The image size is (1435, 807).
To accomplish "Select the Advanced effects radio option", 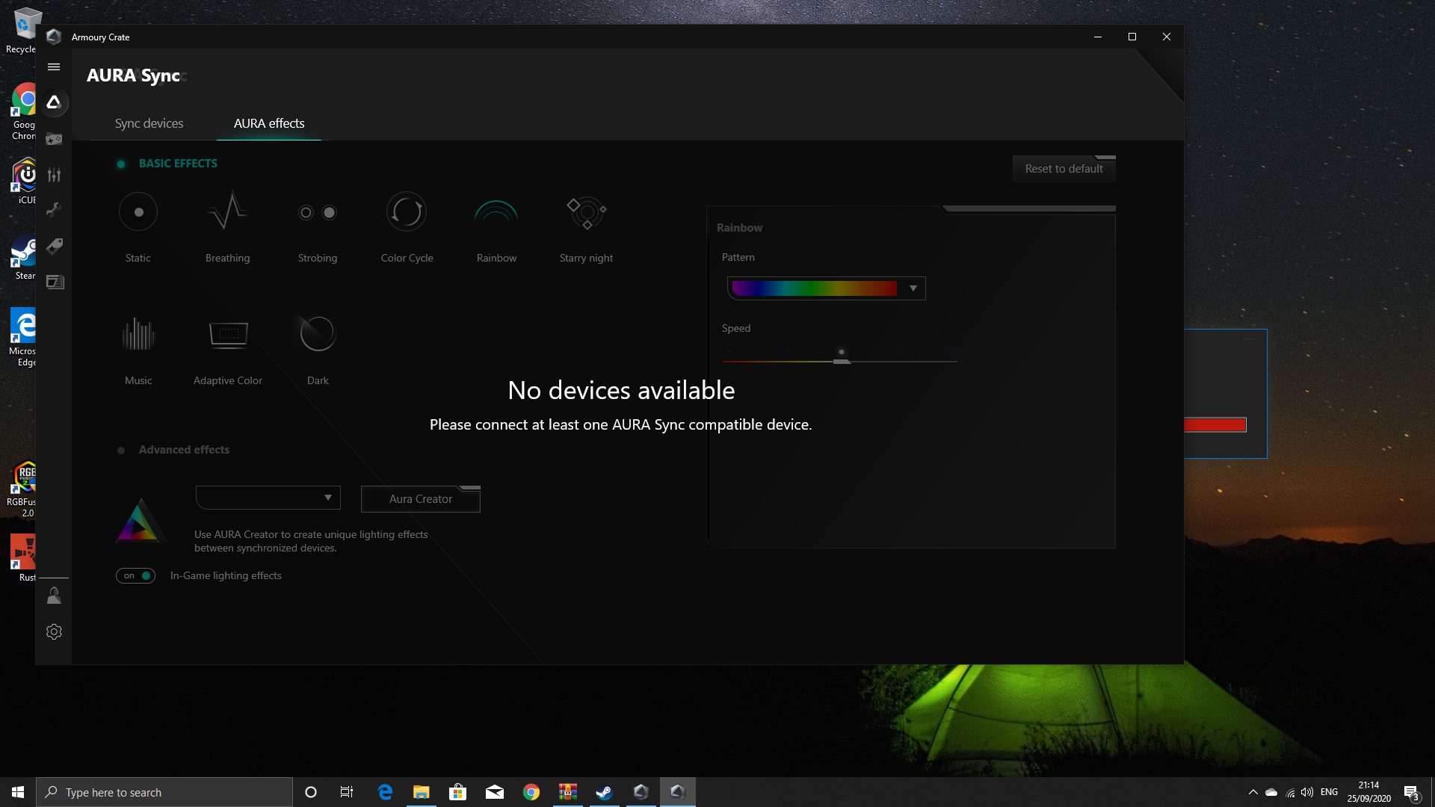I will point(121,451).
